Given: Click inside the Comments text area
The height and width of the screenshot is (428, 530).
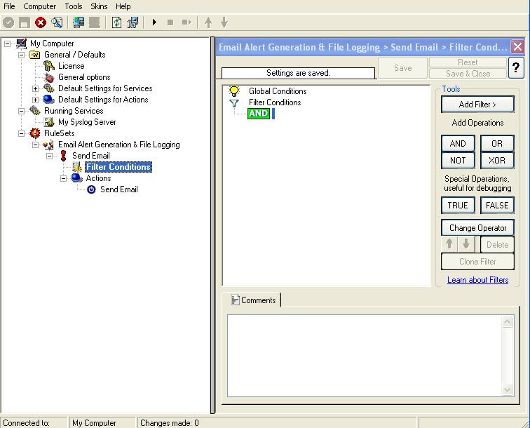Looking at the screenshot, I should point(365,355).
